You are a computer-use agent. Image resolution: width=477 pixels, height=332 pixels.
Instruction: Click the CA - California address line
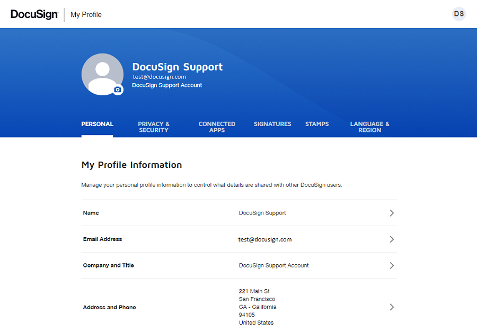(258, 307)
